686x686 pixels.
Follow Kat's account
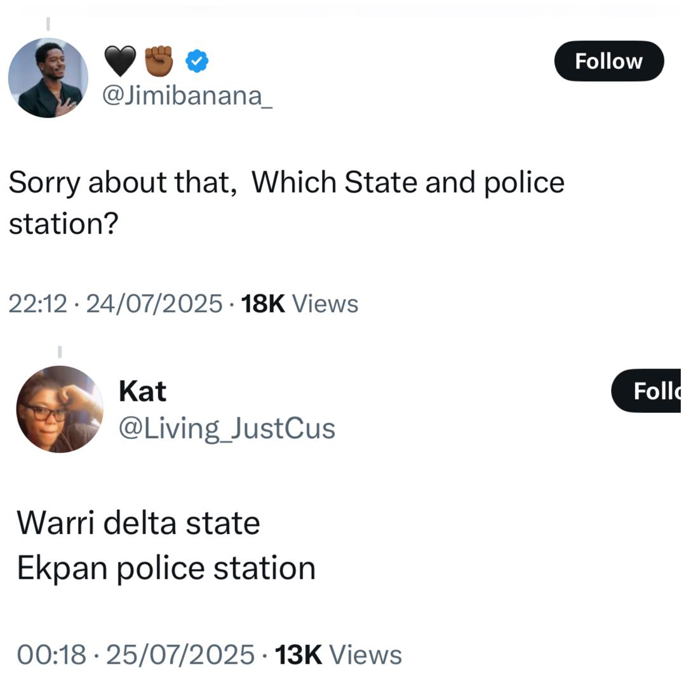click(x=648, y=391)
